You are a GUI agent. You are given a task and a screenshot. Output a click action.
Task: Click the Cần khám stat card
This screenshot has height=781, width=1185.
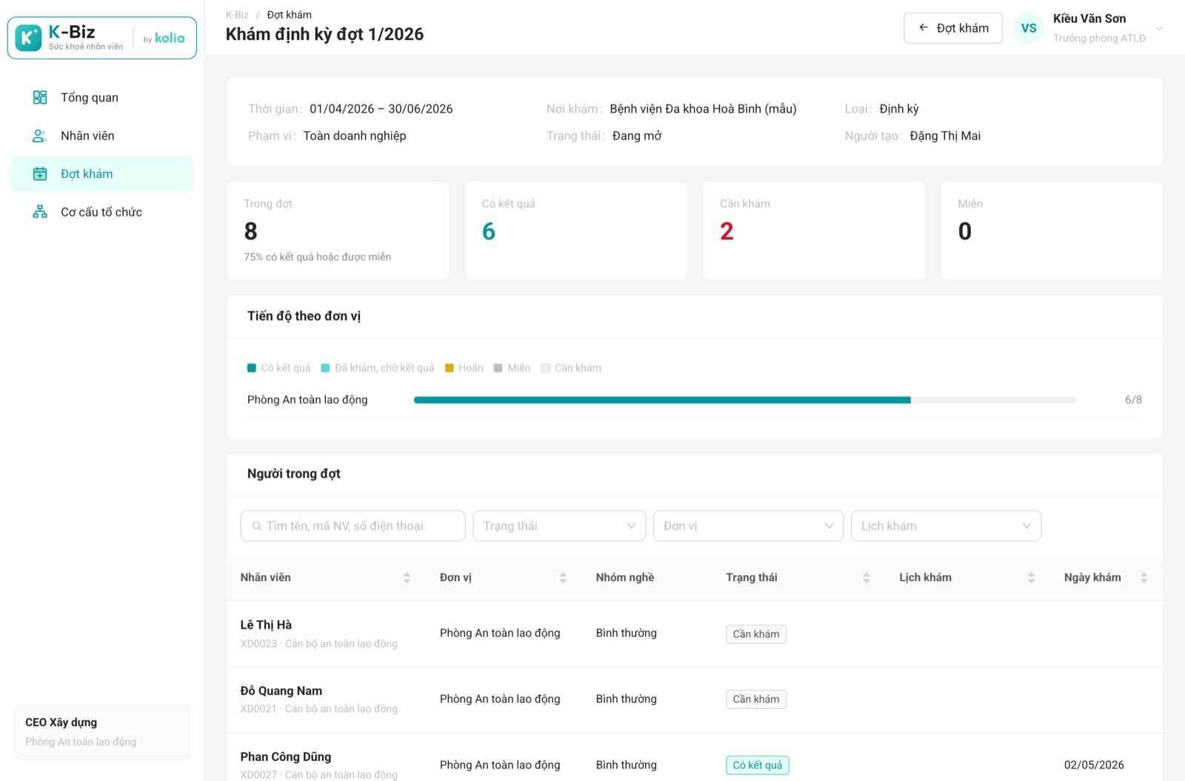coord(813,230)
